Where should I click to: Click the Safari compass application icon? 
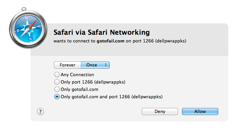point(28,28)
